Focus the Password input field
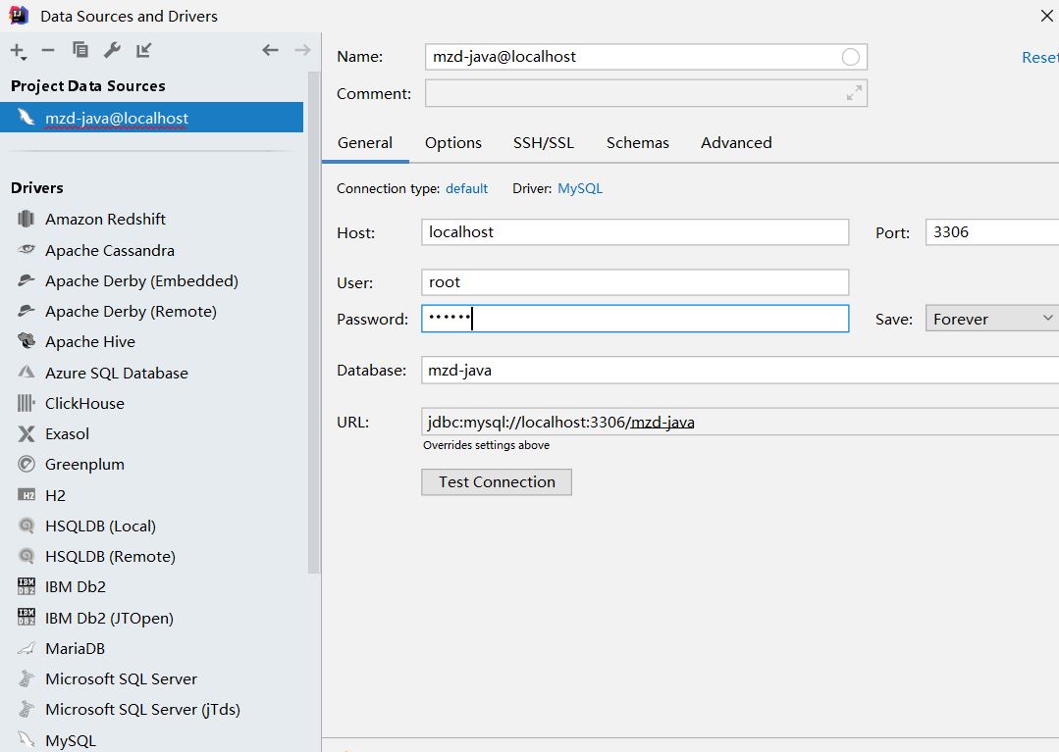Image resolution: width=1059 pixels, height=752 pixels. [x=635, y=319]
